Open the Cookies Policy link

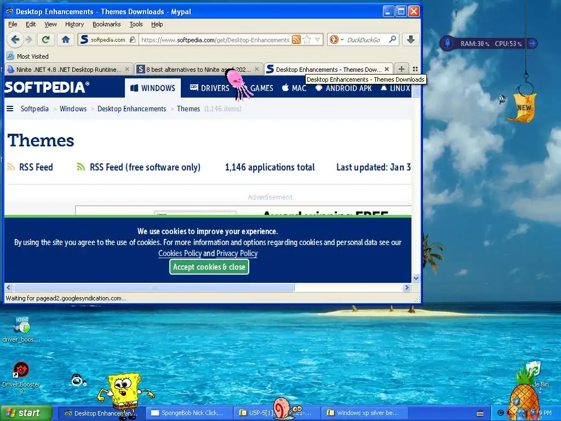180,253
